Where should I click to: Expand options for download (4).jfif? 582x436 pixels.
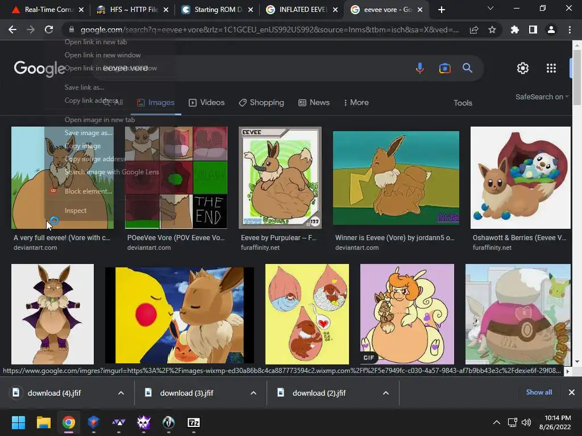point(121,393)
